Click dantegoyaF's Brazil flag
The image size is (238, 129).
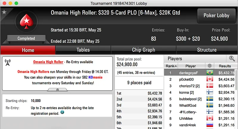click(210, 73)
